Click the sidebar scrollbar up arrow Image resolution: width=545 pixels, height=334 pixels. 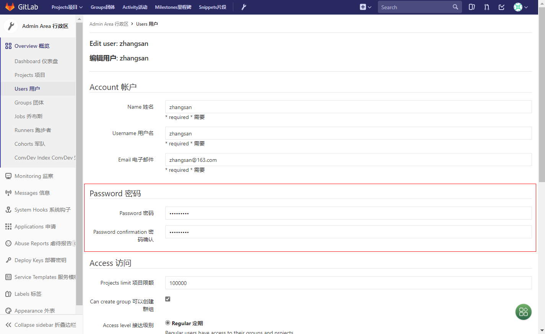tap(79, 19)
